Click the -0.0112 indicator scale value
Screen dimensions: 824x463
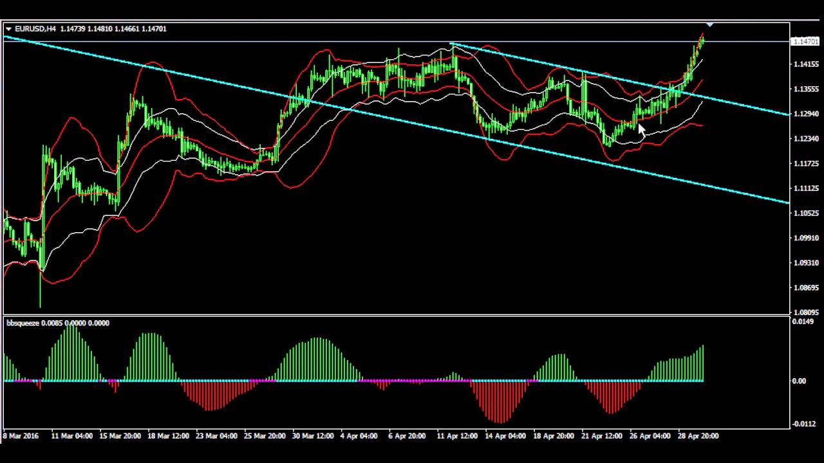803,424
